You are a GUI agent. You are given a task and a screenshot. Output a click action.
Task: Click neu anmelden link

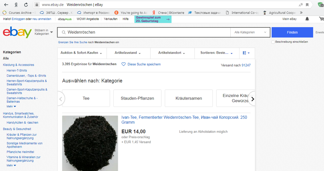pyautogui.click(x=42, y=19)
